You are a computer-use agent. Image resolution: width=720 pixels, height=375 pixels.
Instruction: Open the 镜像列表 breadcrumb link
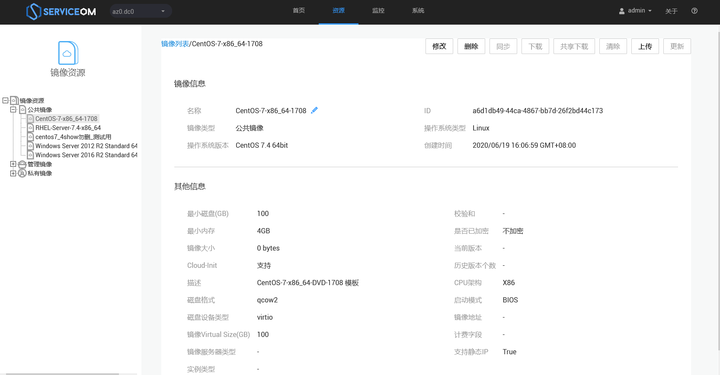pyautogui.click(x=175, y=44)
